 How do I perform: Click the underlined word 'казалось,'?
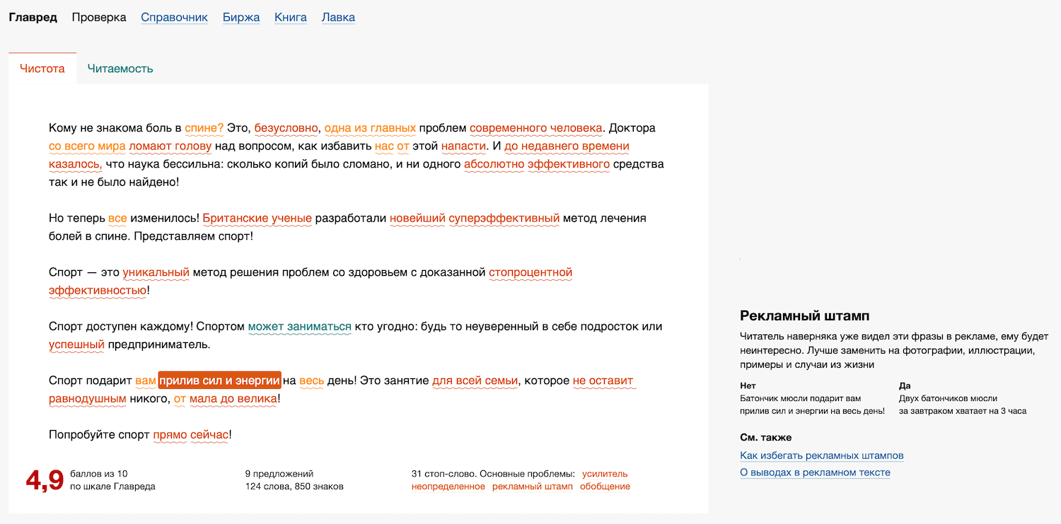tap(76, 164)
